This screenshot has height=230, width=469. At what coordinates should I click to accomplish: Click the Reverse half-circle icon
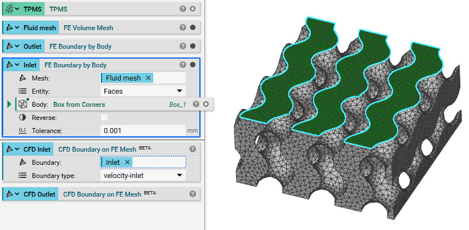pyautogui.click(x=23, y=118)
